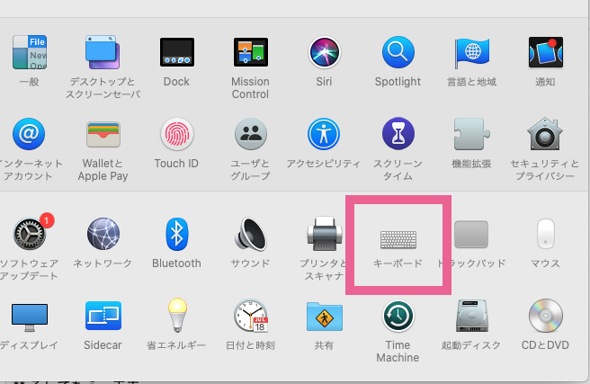Open Sidecar preferences
This screenshot has width=590, height=384.
pyautogui.click(x=103, y=316)
